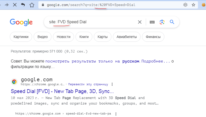Viewport: 206px width, 117px height.
Task: Clear the search query with X
Action: pos(140,22)
